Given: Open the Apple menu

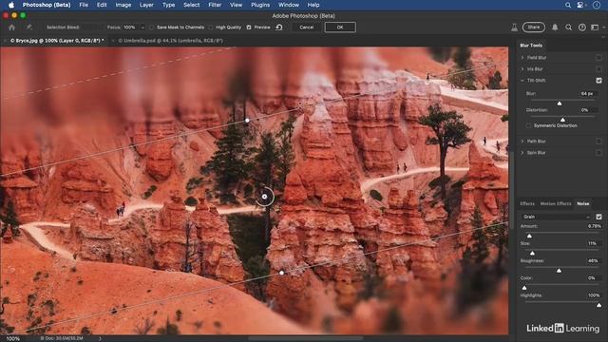Looking at the screenshot, I should click(x=10, y=5).
